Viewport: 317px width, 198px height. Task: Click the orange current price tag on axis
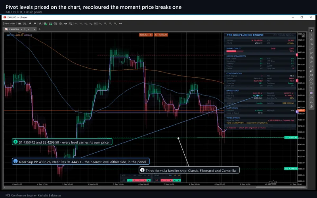(301, 110)
